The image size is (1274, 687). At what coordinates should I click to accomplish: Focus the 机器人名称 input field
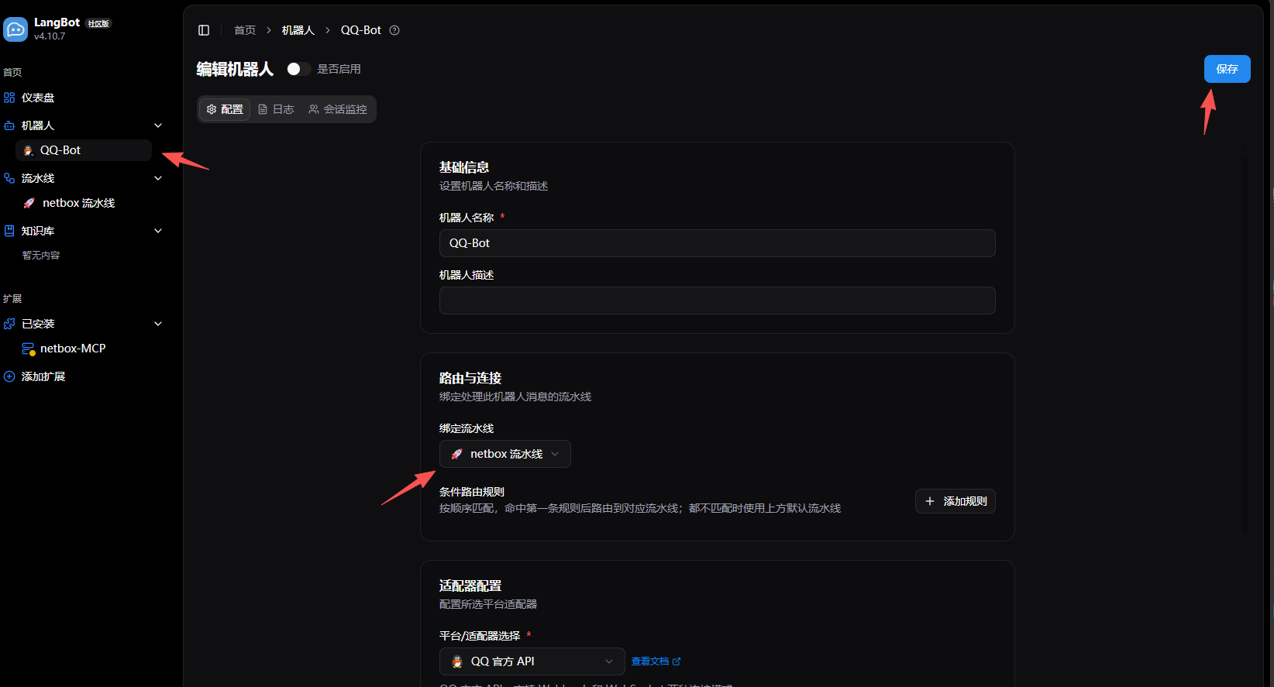point(718,243)
